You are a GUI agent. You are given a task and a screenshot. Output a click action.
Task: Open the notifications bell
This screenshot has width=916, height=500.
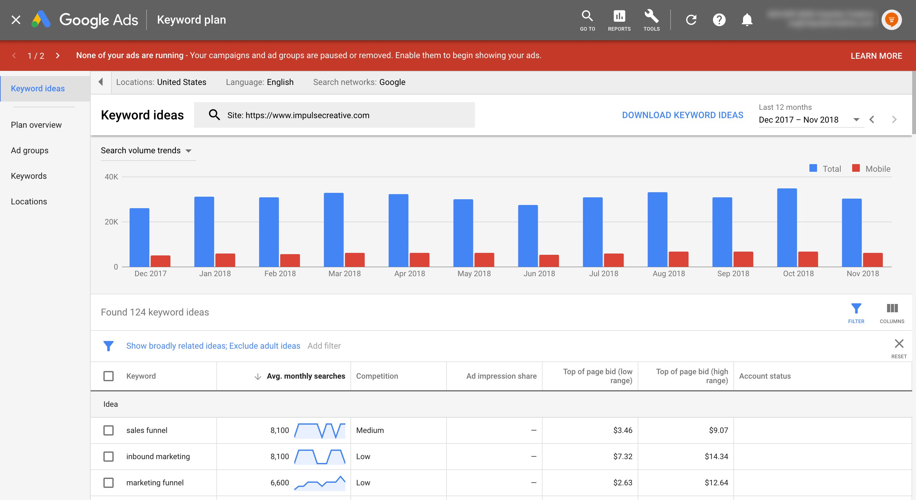point(747,20)
